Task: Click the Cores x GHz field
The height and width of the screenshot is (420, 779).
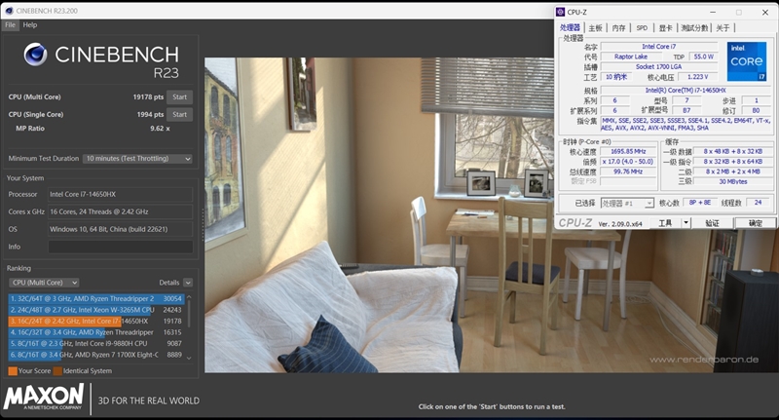Action: (120, 211)
